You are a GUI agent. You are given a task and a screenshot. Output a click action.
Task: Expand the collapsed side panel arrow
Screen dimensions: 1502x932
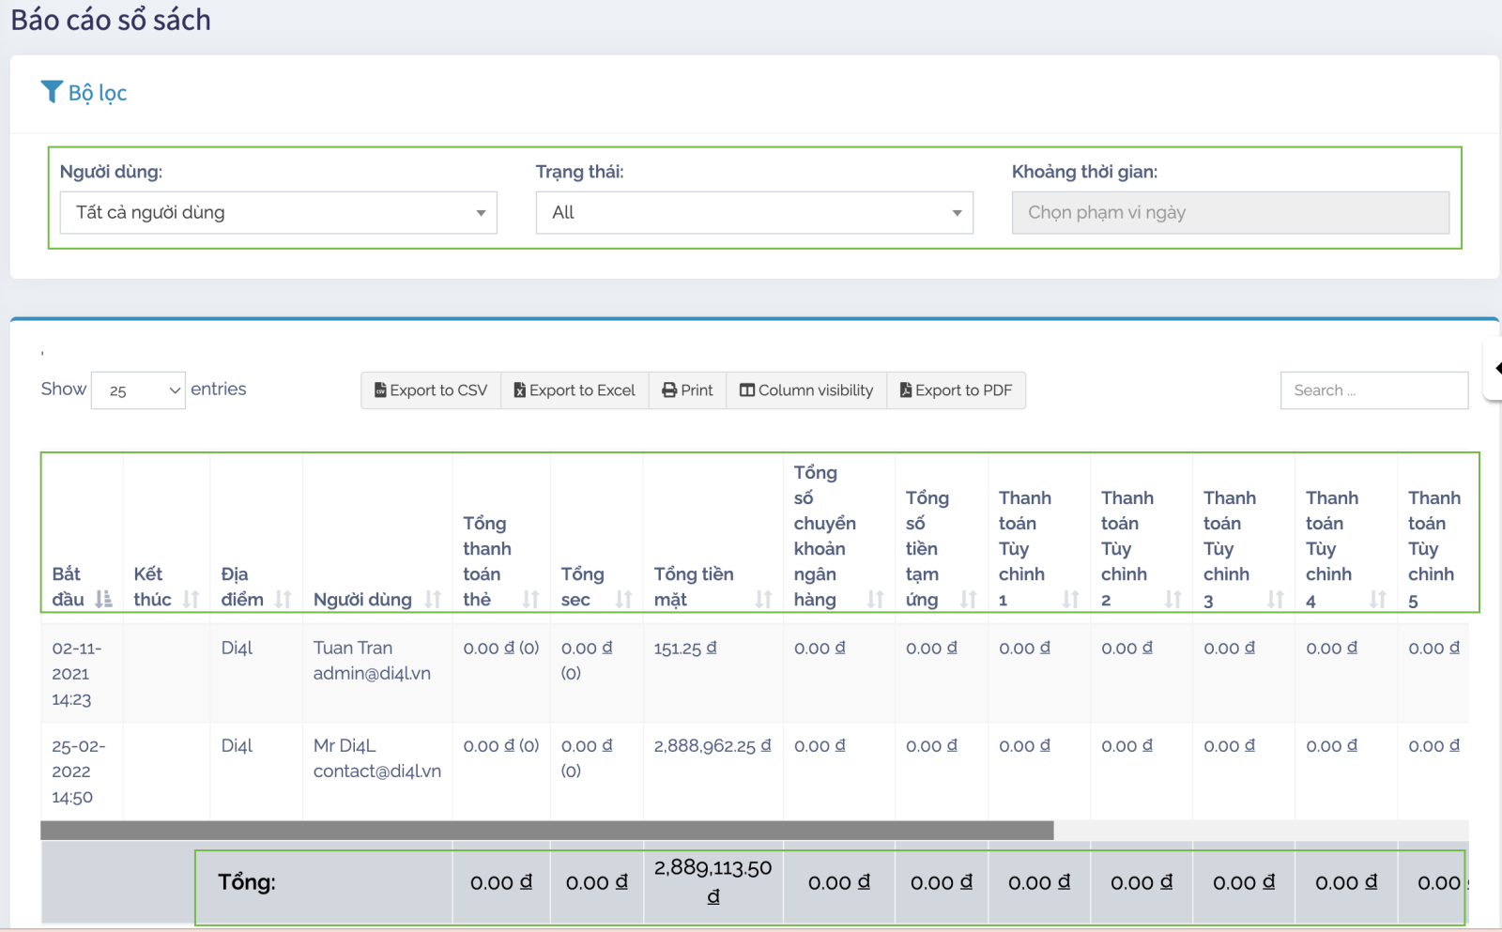point(1496,368)
